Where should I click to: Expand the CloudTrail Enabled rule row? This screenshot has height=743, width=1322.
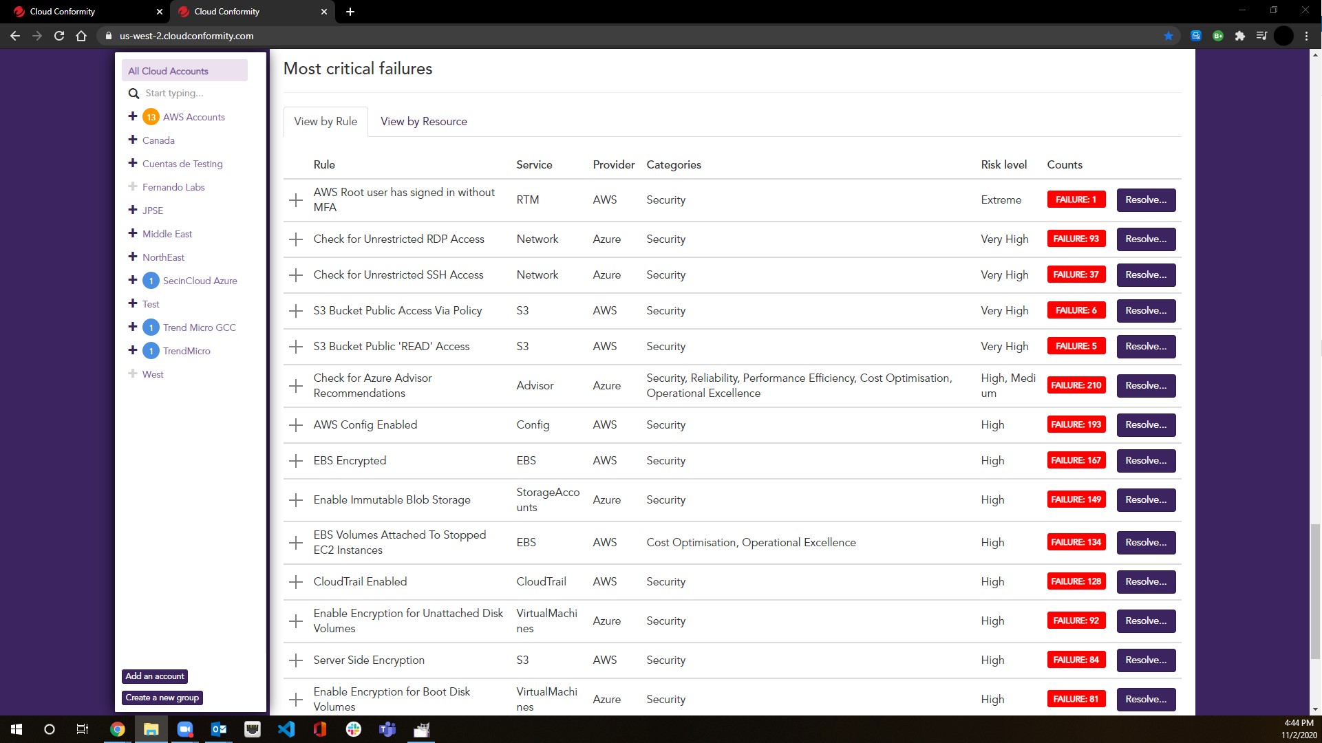pyautogui.click(x=296, y=582)
